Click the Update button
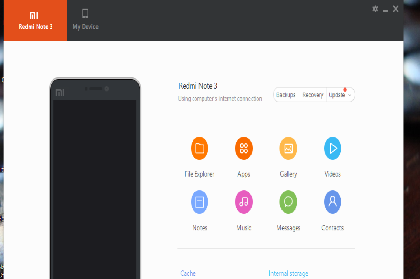420x279 pixels. [x=337, y=95]
